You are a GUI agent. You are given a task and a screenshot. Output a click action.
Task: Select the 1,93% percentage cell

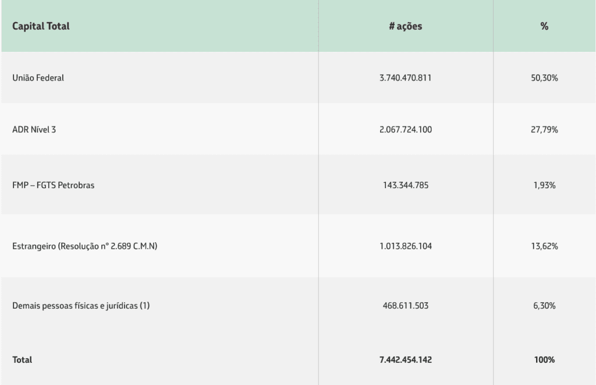pos(544,185)
